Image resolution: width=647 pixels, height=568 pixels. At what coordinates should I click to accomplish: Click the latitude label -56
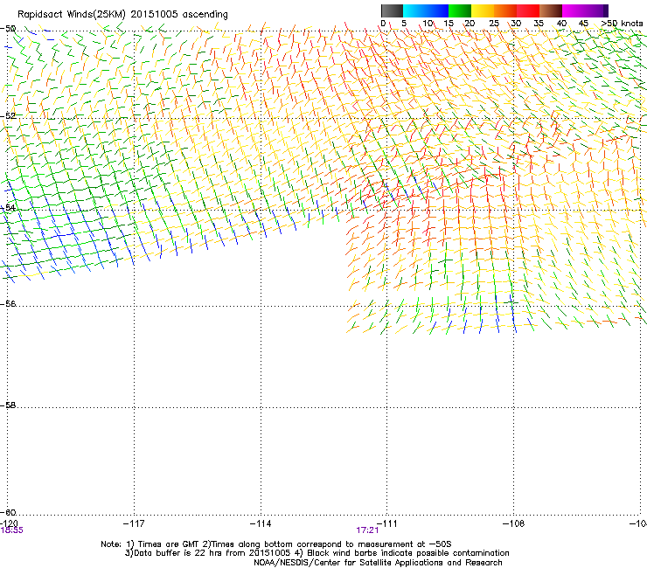(x=8, y=303)
